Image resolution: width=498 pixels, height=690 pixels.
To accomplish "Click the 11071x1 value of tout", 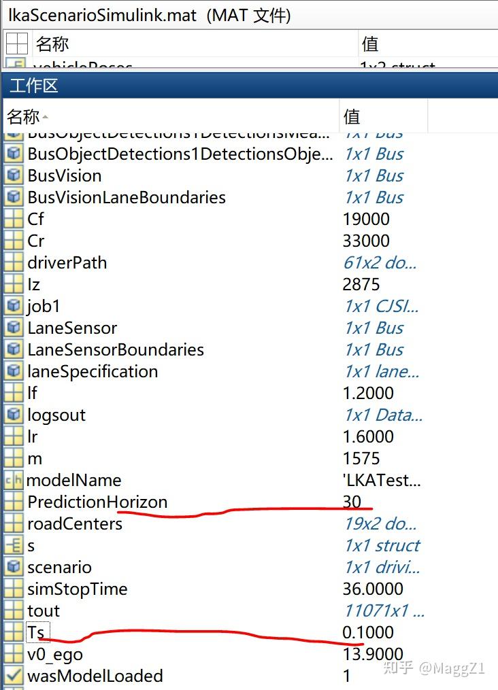I will tap(384, 610).
